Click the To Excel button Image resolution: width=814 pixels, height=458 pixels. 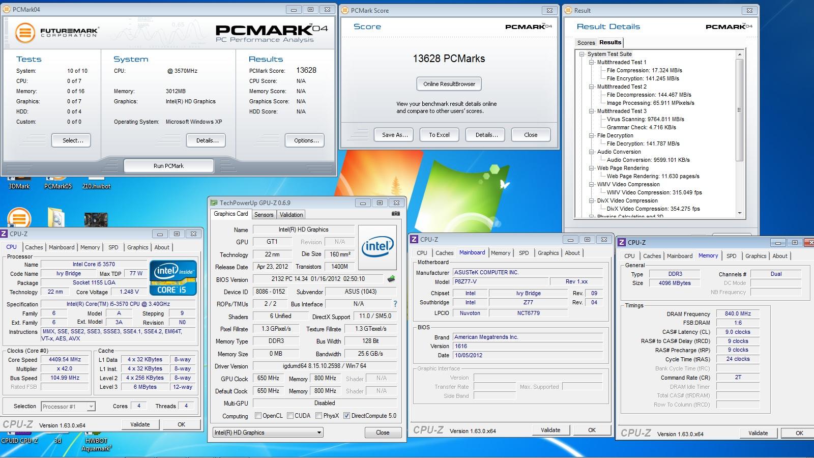(439, 135)
